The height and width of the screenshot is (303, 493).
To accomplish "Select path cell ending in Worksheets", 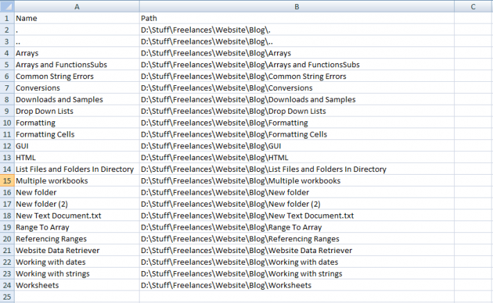I will (x=296, y=285).
